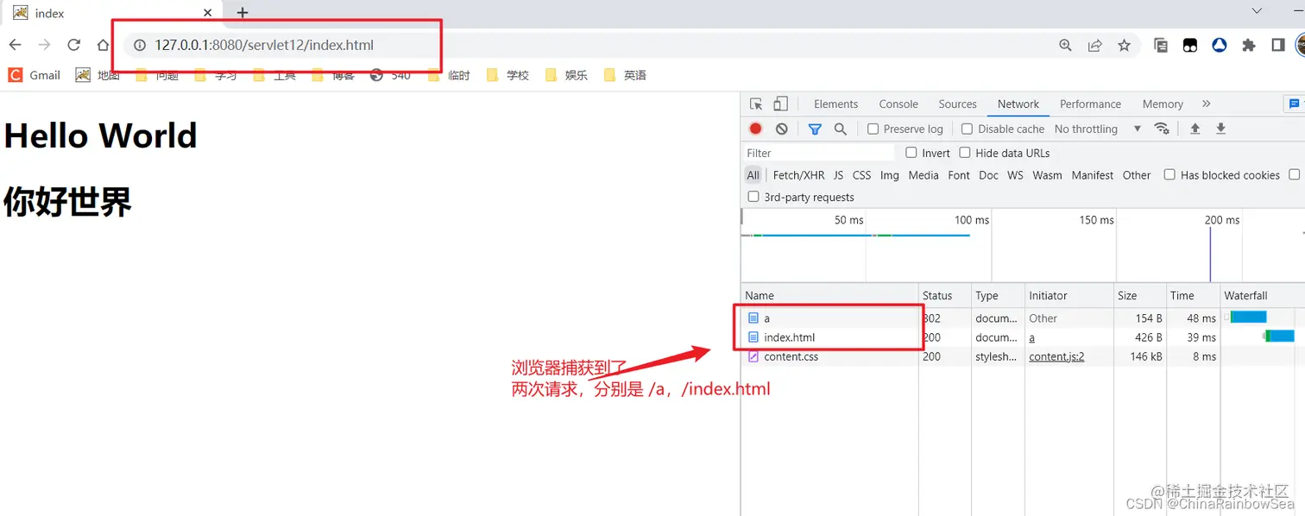Select the Network tab

point(1018,104)
